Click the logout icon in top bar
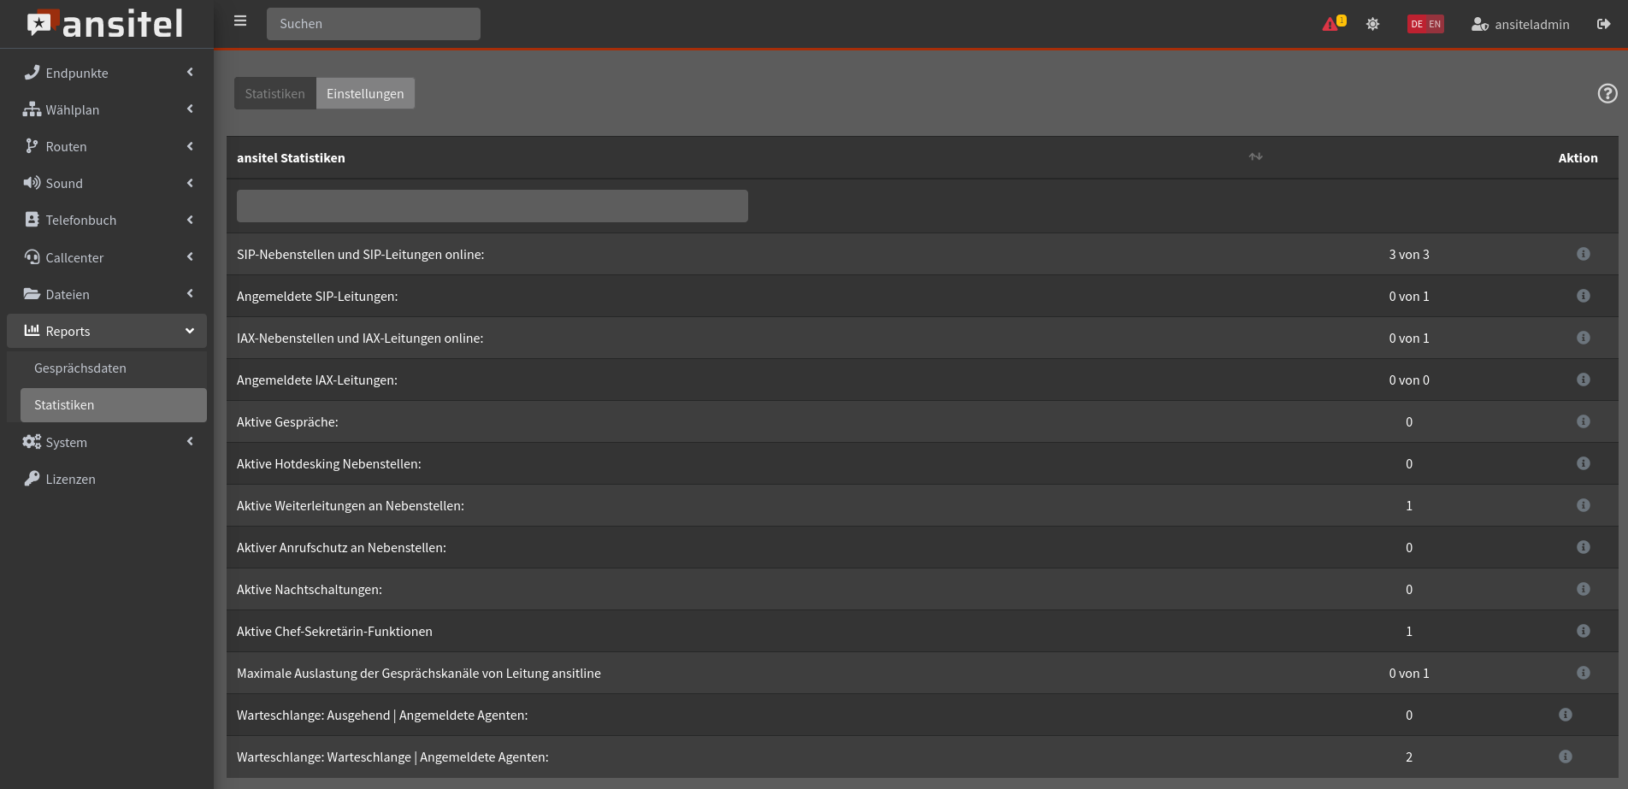This screenshot has height=789, width=1628. coord(1603,24)
